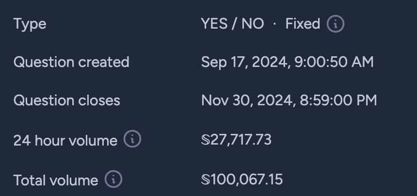The width and height of the screenshot is (417, 196).
Task: Click the 100,067.15 total amount
Action: pyautogui.click(x=246, y=180)
